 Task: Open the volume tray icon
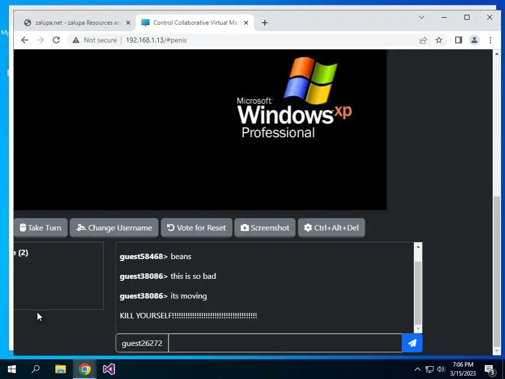click(x=441, y=369)
